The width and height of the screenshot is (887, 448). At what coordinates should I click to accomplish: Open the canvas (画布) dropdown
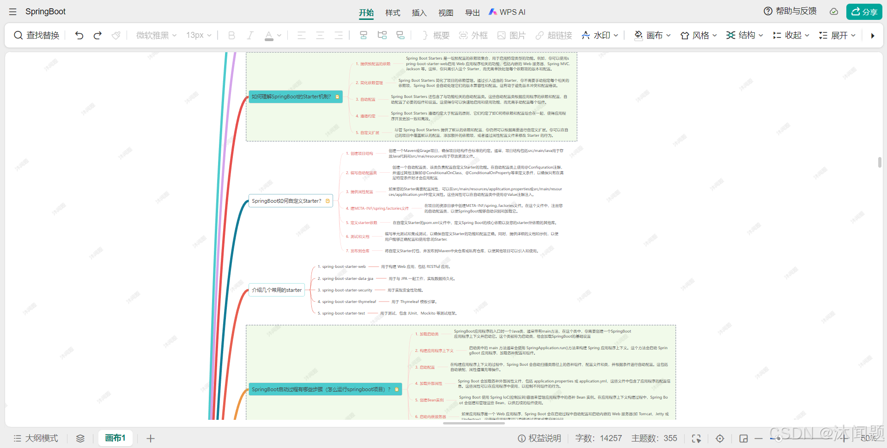point(652,35)
